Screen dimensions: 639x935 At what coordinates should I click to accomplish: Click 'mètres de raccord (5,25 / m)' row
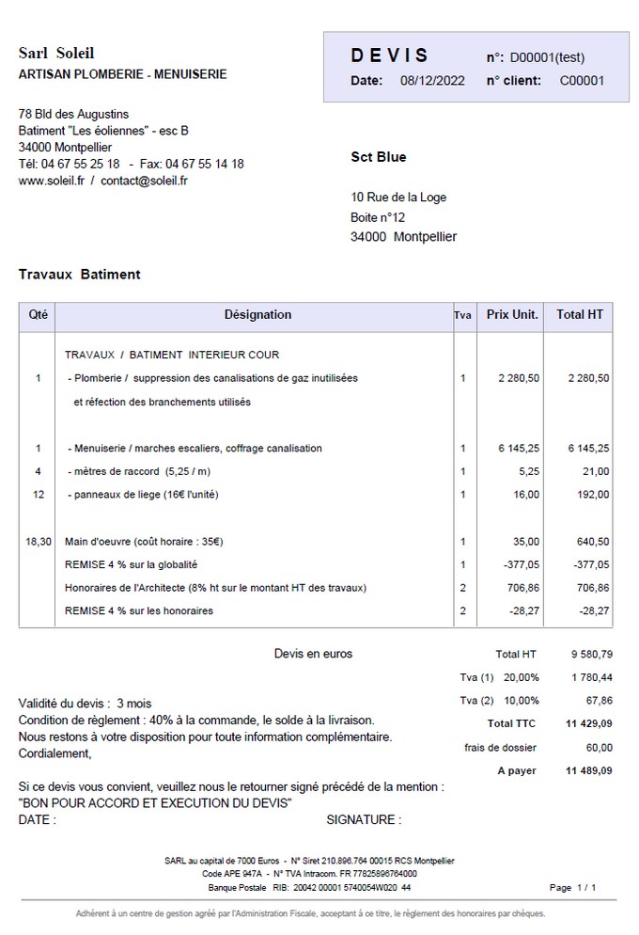(x=139, y=471)
